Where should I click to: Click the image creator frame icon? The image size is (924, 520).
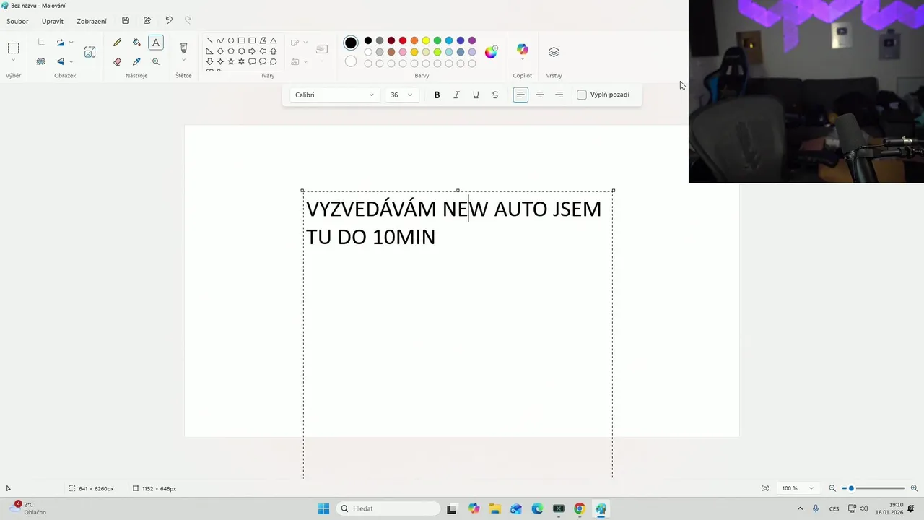pyautogui.click(x=90, y=52)
